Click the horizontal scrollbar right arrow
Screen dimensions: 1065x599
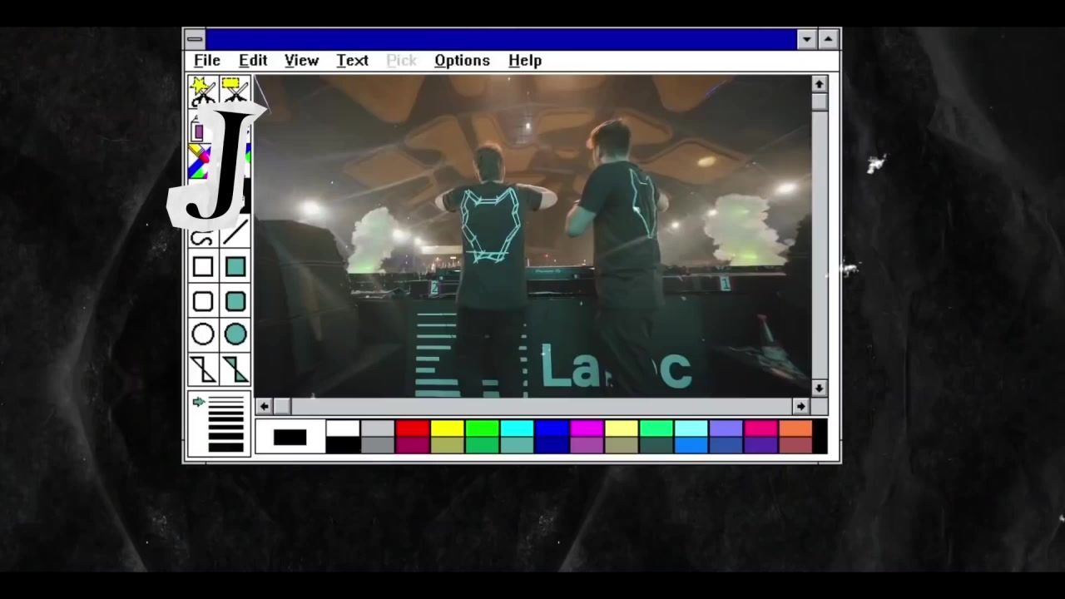pyautogui.click(x=800, y=406)
